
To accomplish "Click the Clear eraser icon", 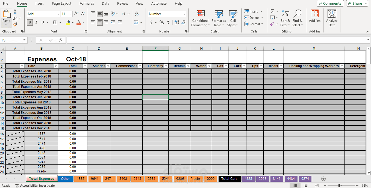I will (x=272, y=24).
